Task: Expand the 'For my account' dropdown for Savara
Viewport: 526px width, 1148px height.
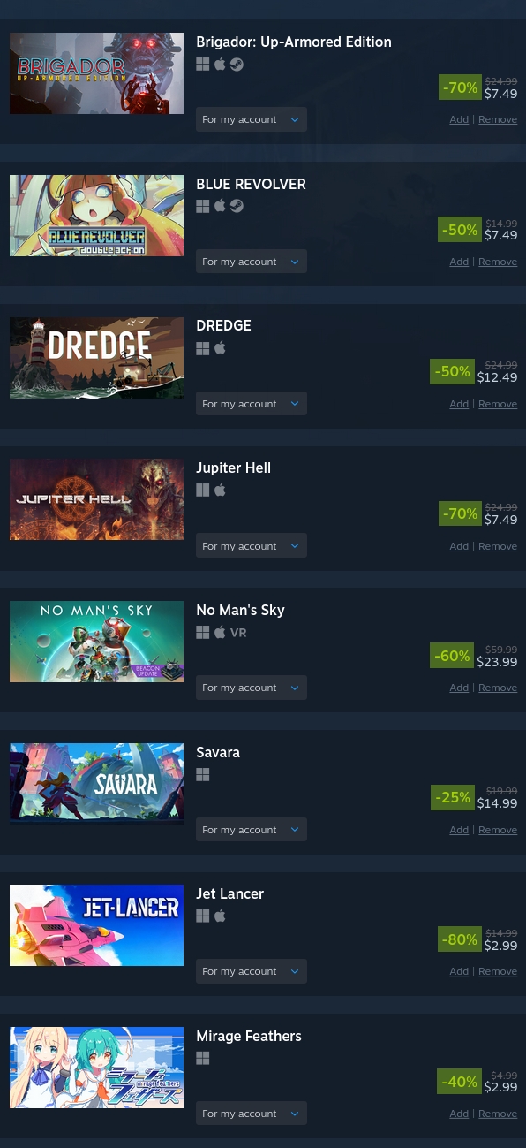Action: (x=252, y=830)
